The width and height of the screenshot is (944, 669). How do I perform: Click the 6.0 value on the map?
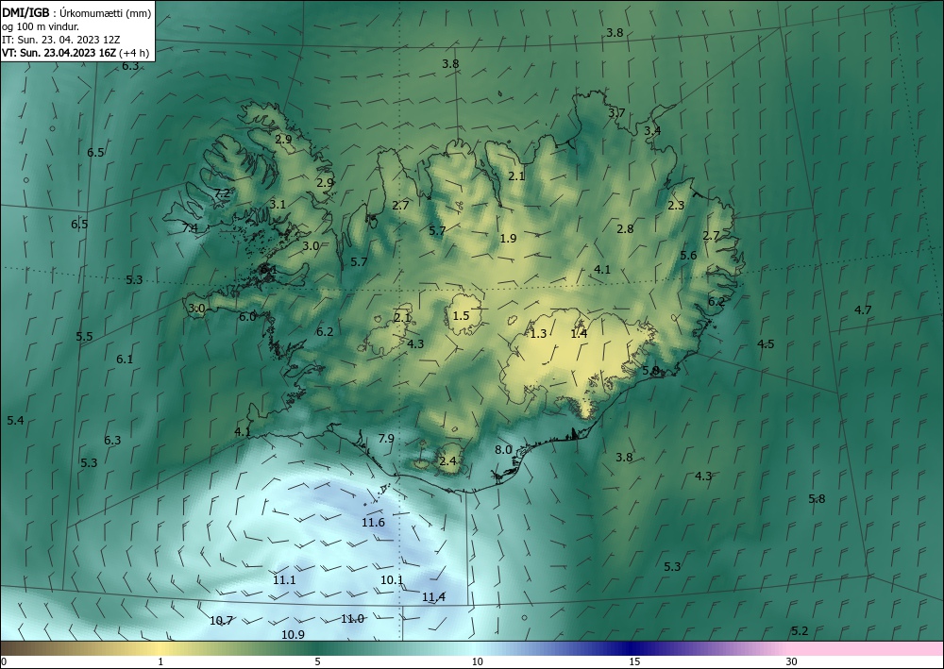tap(247, 316)
